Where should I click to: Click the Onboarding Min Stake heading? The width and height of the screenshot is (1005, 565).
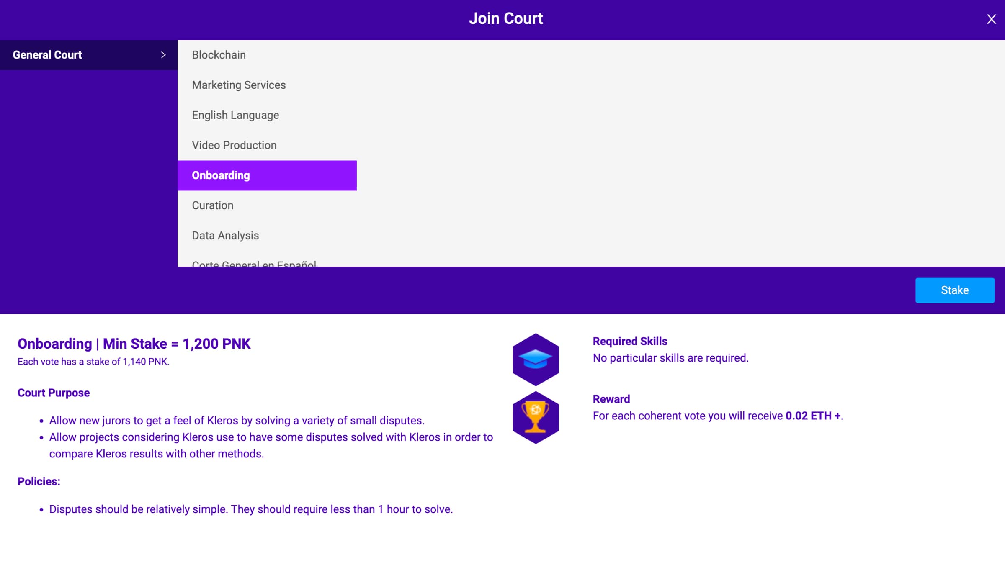[x=134, y=344]
